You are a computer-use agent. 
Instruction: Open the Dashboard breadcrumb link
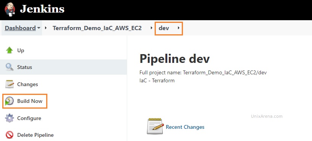(x=20, y=28)
